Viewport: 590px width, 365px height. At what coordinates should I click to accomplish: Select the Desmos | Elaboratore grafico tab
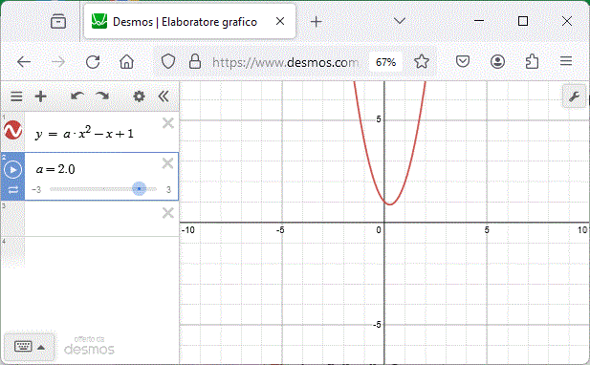coord(189,21)
